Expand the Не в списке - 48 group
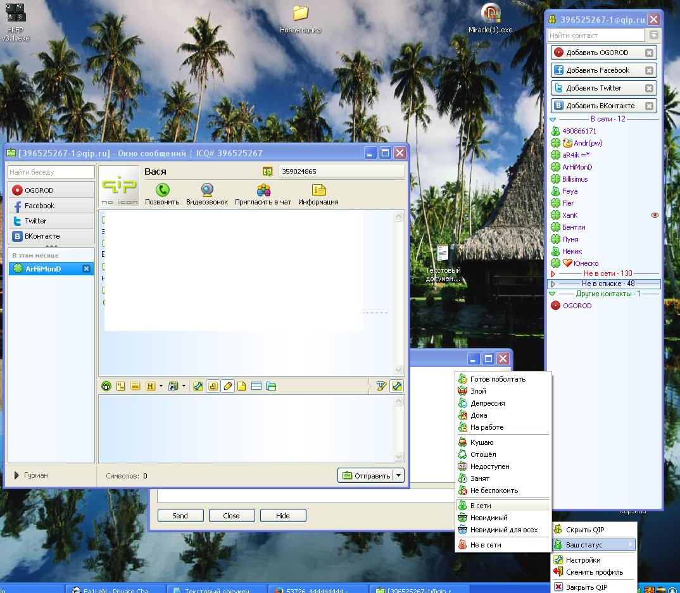This screenshot has width=680, height=593. click(553, 284)
